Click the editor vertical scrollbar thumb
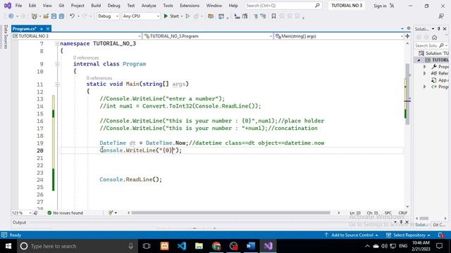Screen dimensions: 451x253 [407, 94]
